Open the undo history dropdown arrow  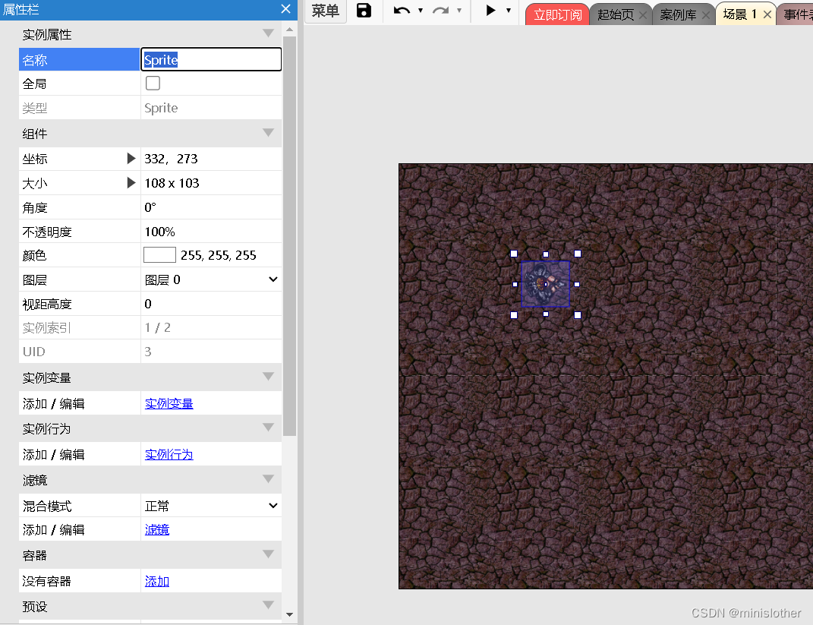pos(421,11)
